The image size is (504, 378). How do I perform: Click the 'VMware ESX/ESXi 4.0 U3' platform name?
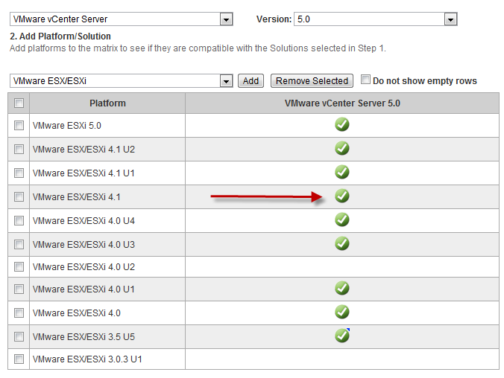point(84,245)
